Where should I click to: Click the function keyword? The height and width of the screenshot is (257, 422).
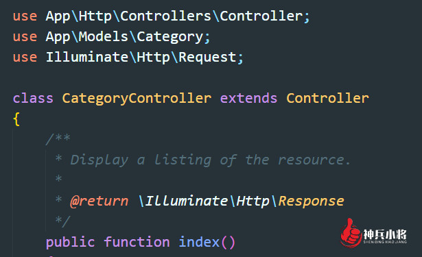click(x=137, y=242)
